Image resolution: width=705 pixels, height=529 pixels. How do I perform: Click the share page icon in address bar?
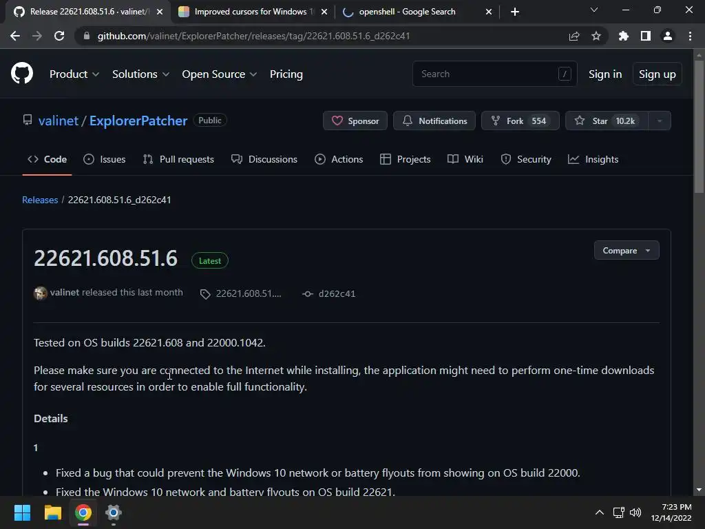pos(574,36)
